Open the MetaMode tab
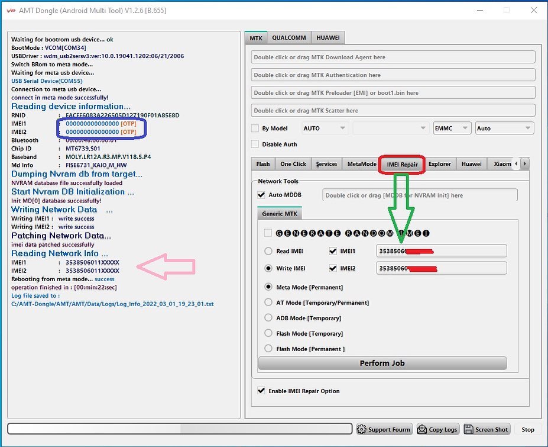The image size is (548, 447). [x=361, y=164]
